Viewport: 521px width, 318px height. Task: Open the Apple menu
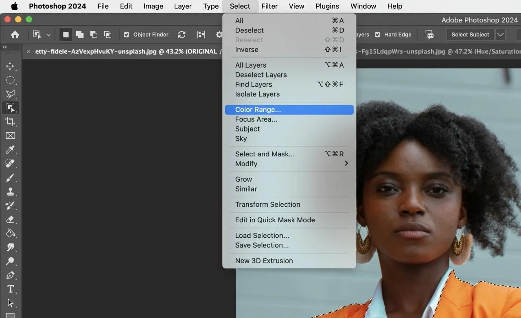(x=14, y=6)
